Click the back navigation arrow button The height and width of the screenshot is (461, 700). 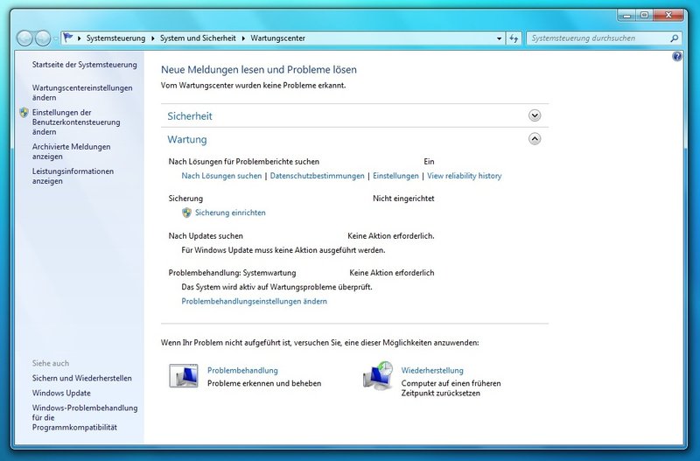point(25,38)
